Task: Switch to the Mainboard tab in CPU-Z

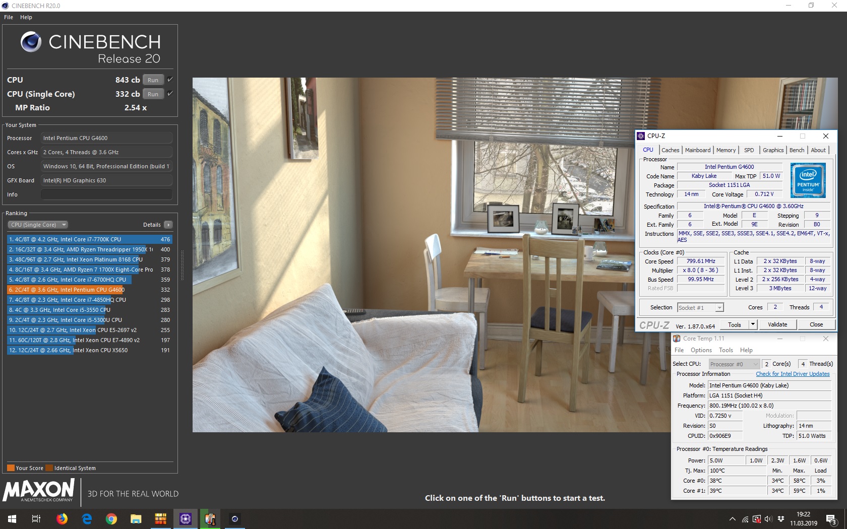Action: click(x=698, y=150)
